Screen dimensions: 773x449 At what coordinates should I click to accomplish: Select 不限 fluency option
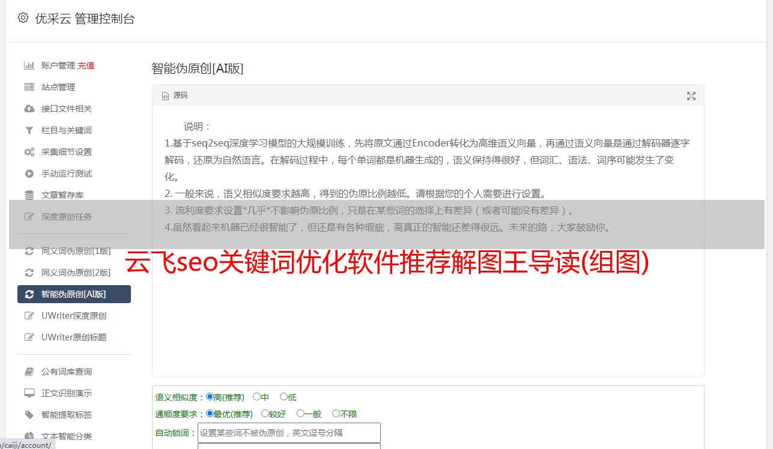click(x=336, y=414)
